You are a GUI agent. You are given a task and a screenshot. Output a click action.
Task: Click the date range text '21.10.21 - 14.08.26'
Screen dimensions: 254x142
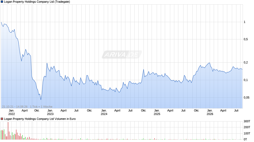click(x=15, y=107)
